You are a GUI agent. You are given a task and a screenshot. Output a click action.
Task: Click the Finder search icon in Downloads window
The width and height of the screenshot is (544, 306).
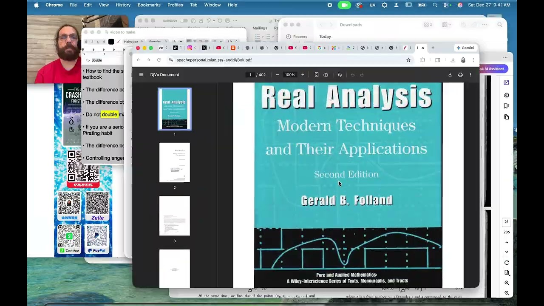click(500, 25)
